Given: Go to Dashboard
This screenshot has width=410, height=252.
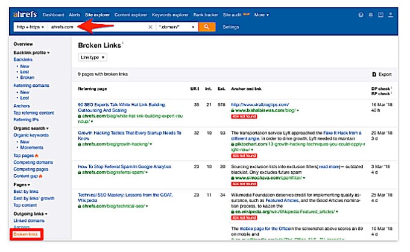Looking at the screenshot, I should (53, 15).
